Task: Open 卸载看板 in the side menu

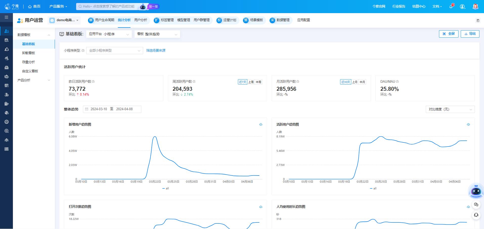Action: pos(29,53)
